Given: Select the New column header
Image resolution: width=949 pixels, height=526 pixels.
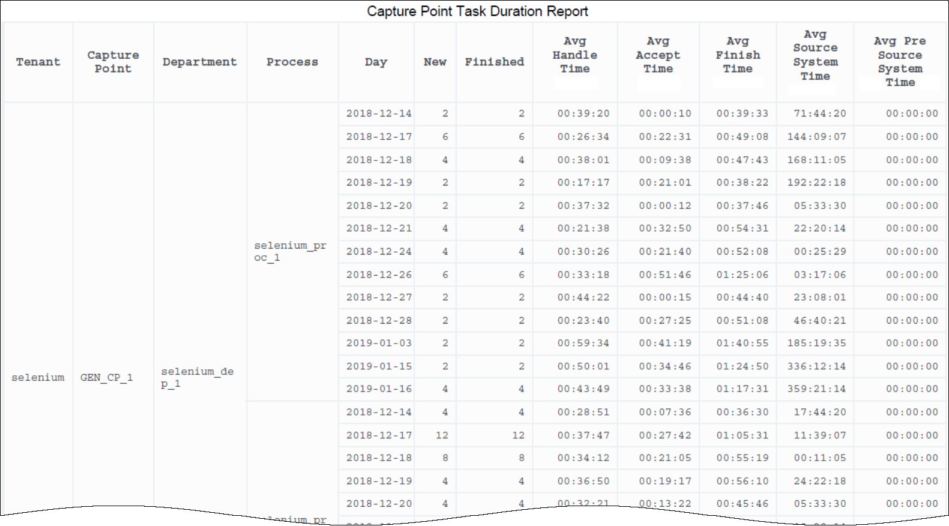Looking at the screenshot, I should tap(435, 62).
